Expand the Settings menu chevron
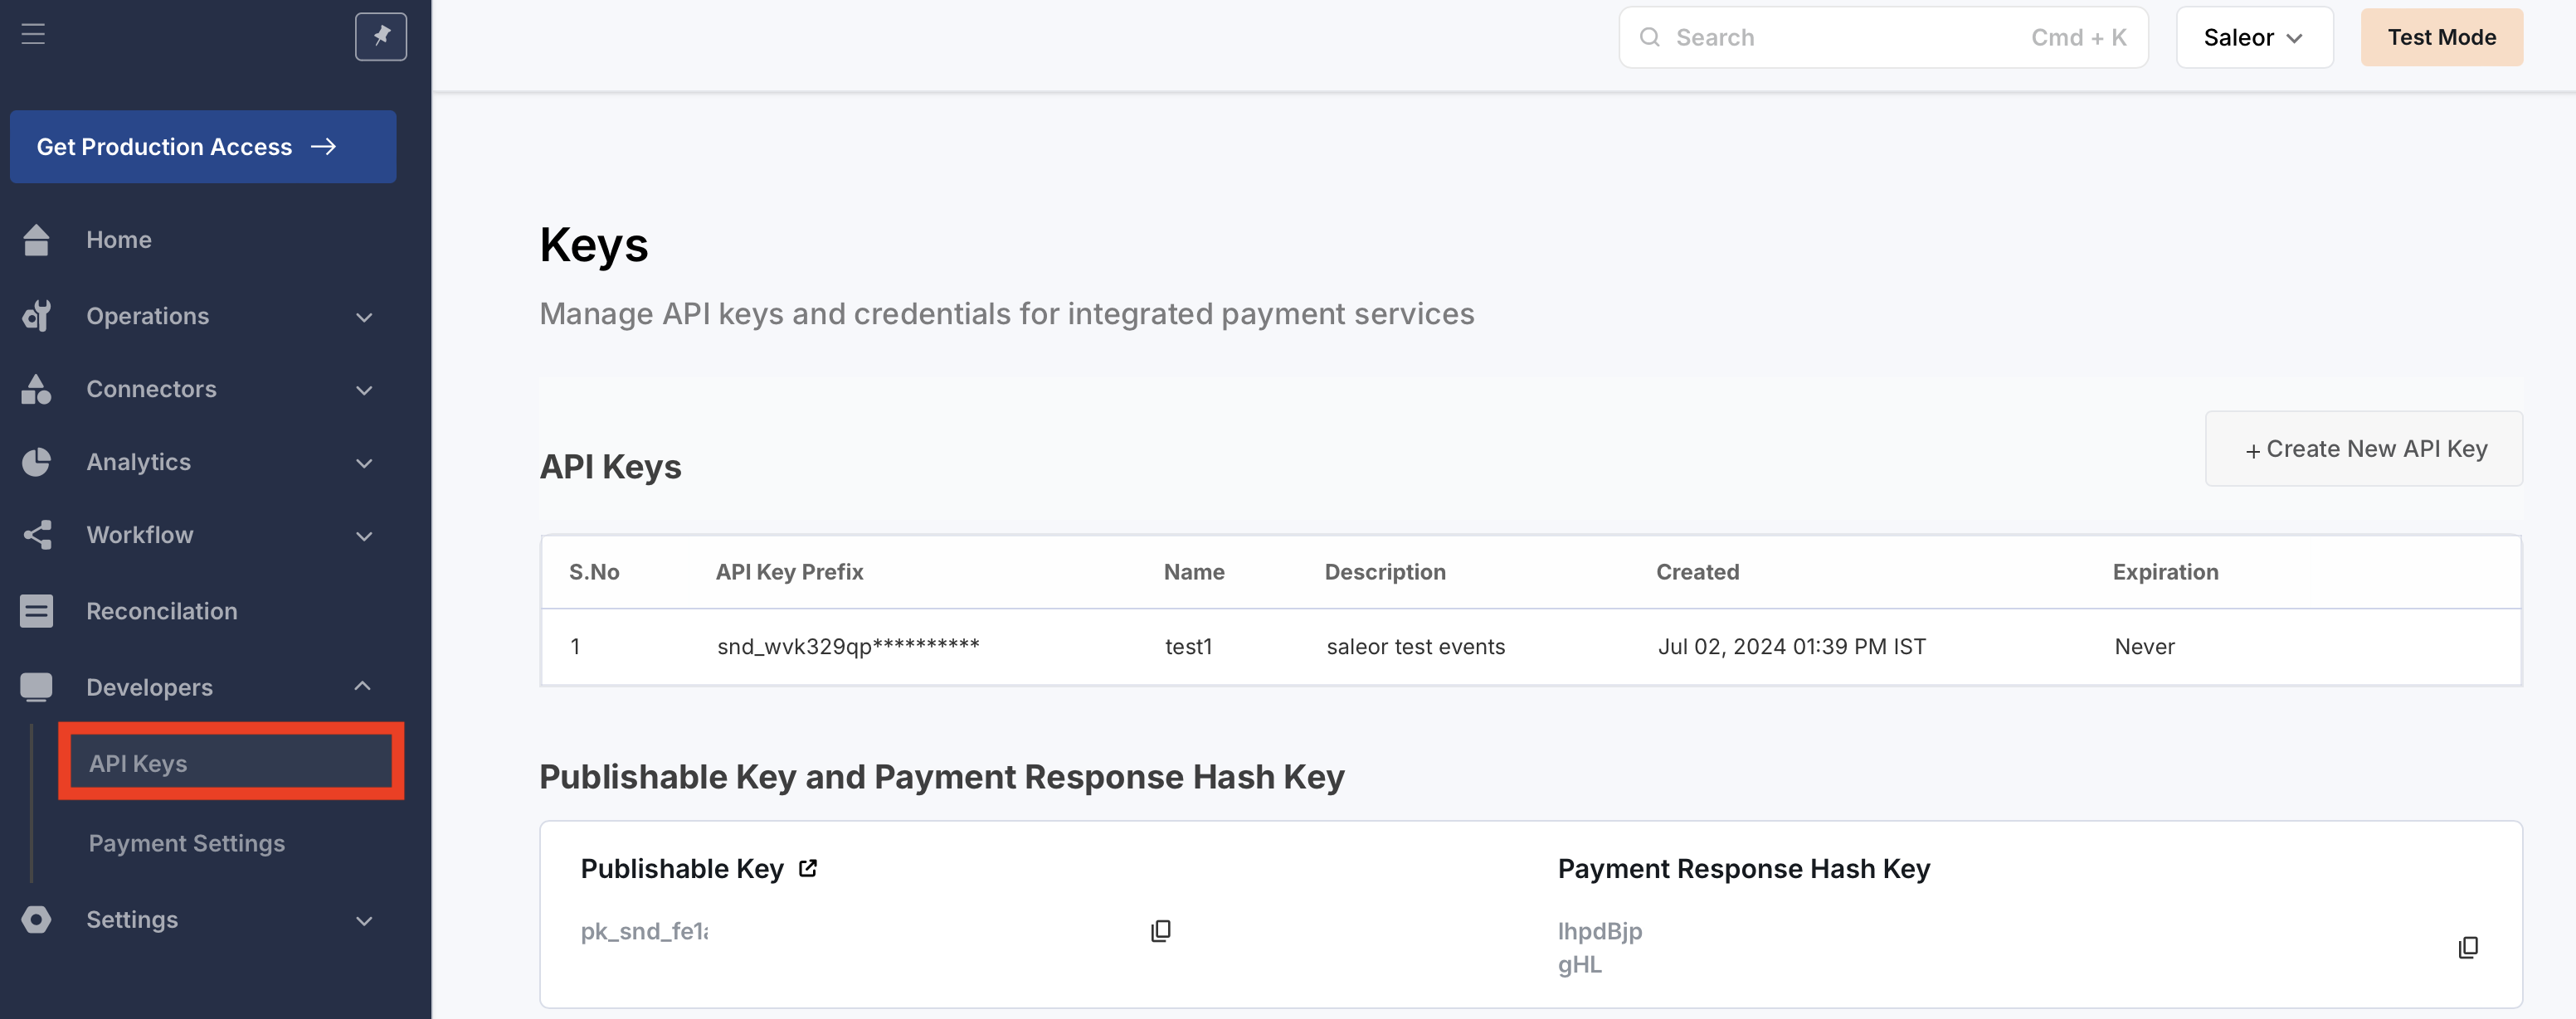Screen dimensions: 2576x1019 [364, 920]
